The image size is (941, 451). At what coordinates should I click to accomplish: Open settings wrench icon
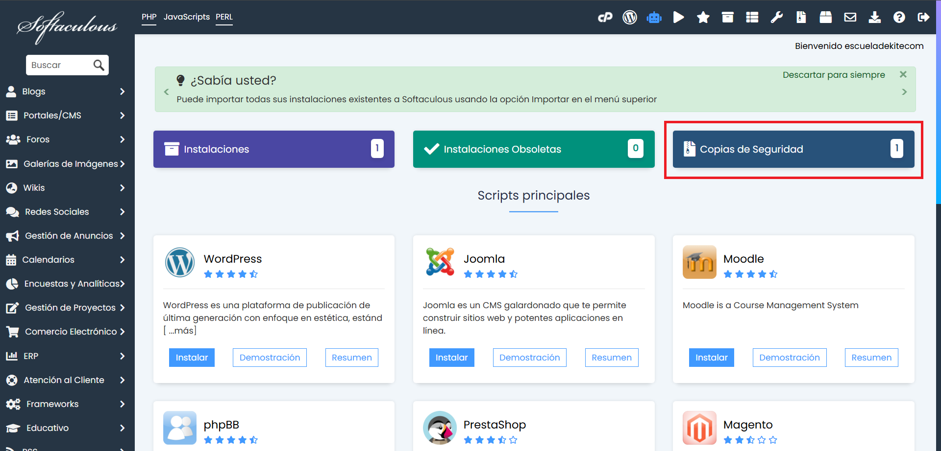pyautogui.click(x=777, y=18)
